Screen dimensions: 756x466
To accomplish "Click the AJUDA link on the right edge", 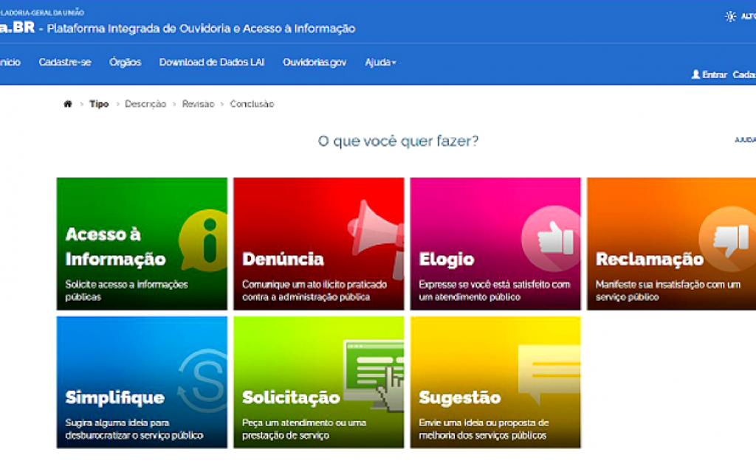I will 747,138.
